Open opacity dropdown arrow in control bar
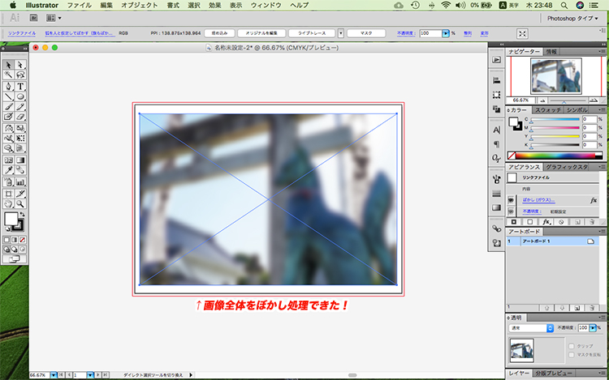 (446, 33)
